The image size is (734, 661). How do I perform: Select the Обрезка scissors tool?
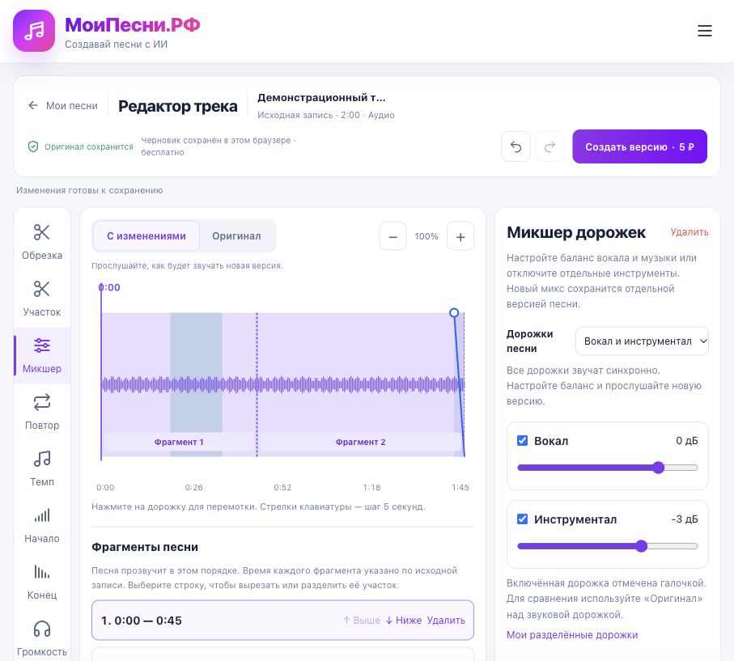click(x=42, y=242)
